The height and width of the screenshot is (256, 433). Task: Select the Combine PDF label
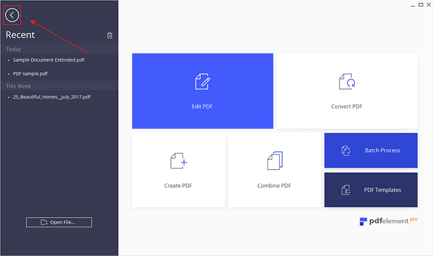pos(274,186)
